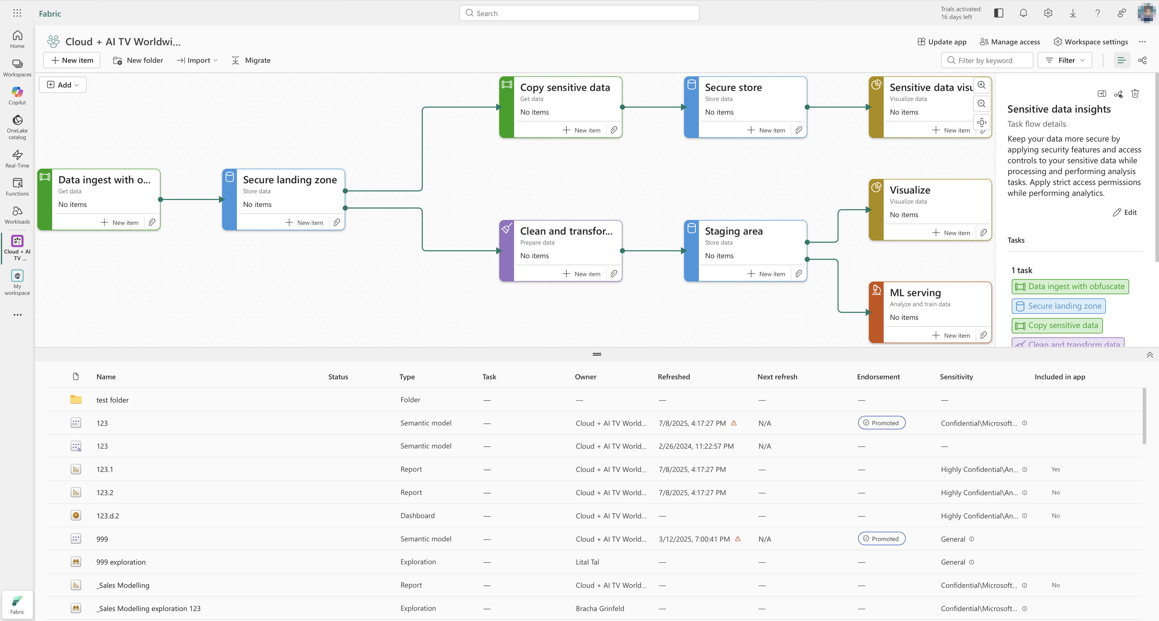Open the Filter dropdown
Screen dimensions: 1159x621
pos(1065,60)
